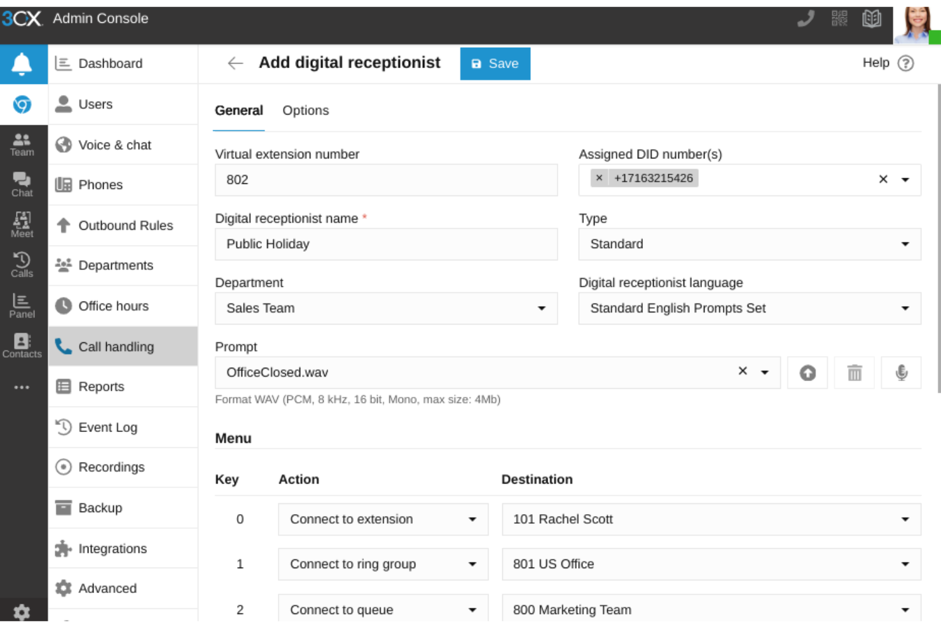
Task: Open Help via the question mark link
Action: (x=905, y=63)
